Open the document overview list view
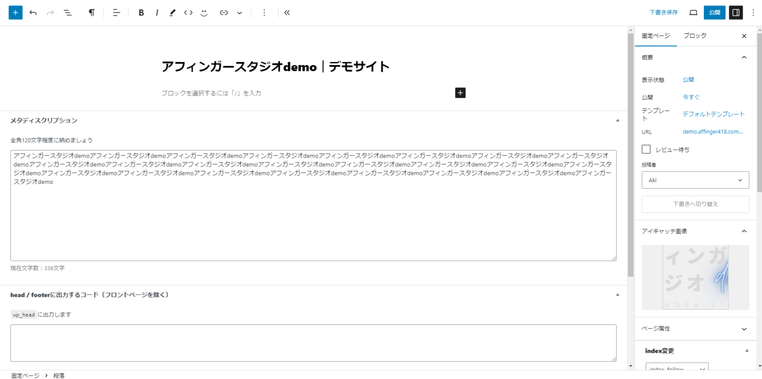The image size is (762, 379). (67, 13)
